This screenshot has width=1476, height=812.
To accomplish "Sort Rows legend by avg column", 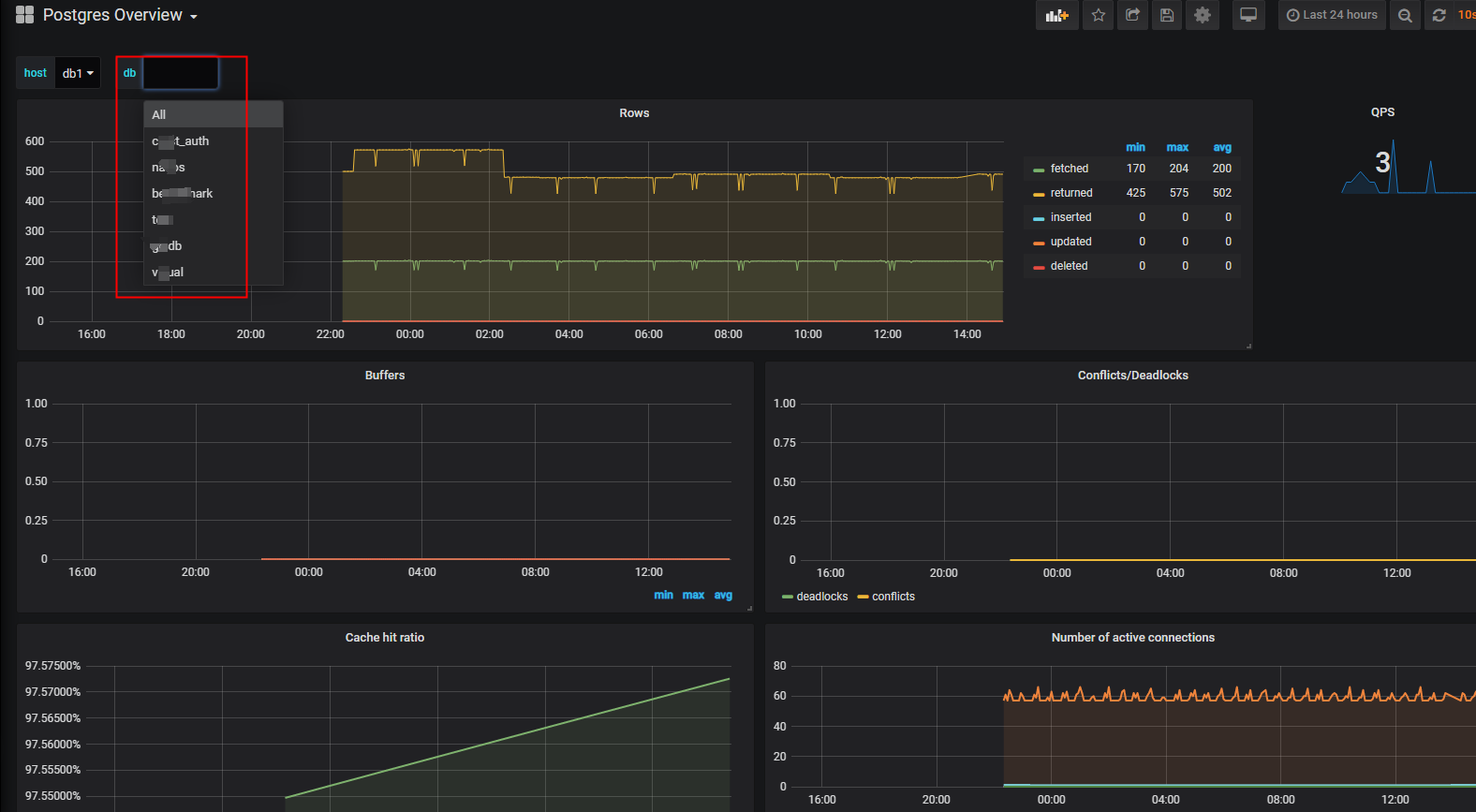I will click(x=1222, y=147).
